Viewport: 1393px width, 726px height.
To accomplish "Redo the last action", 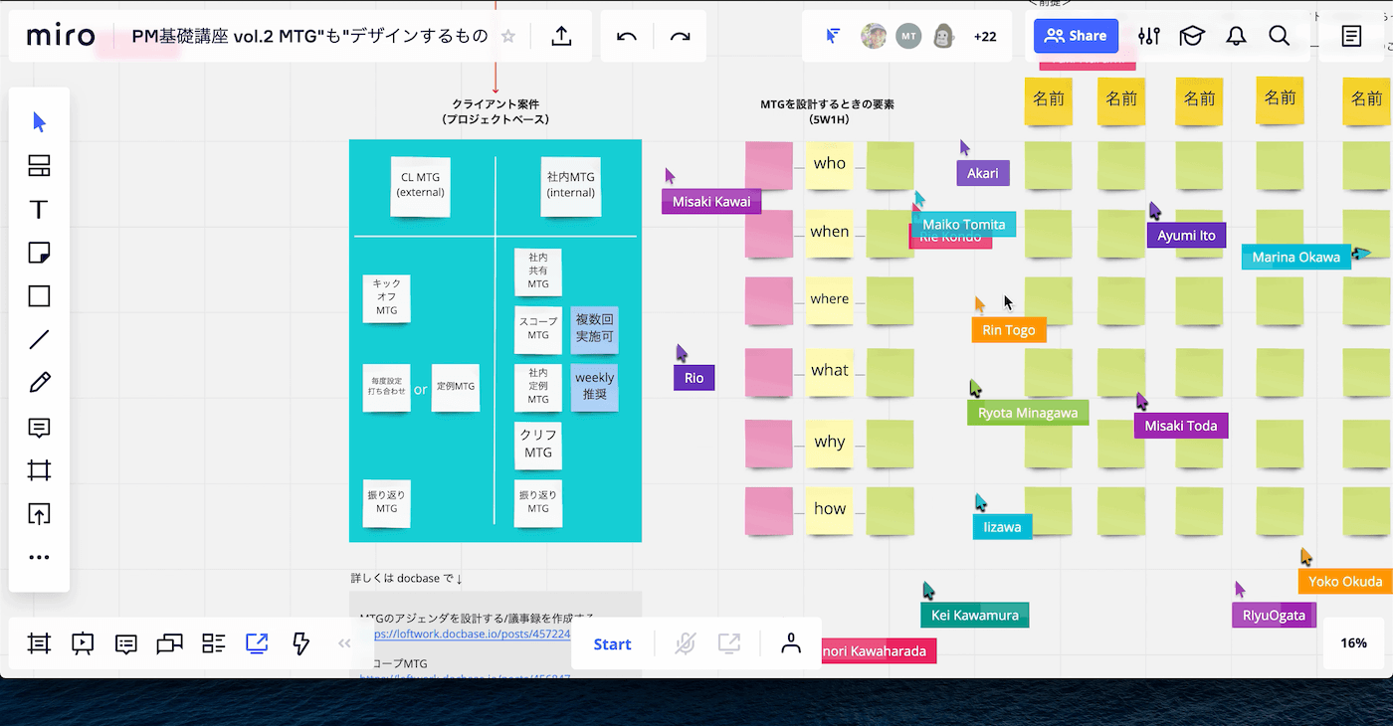I will pos(680,36).
